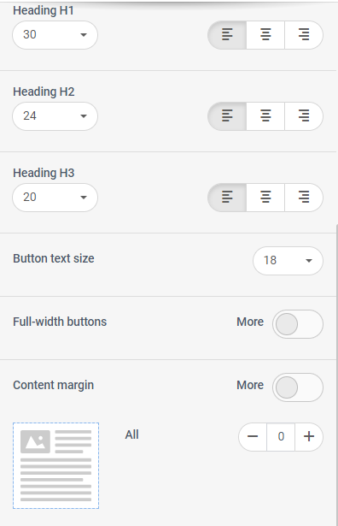Screen dimensions: 338x526
Task: Right-align Heading H3 text
Action: [304, 198]
